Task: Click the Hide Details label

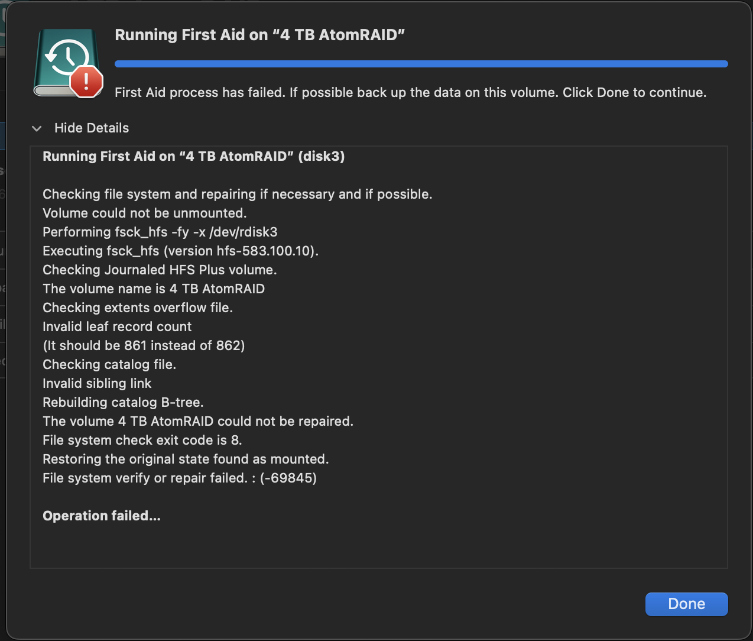Action: pyautogui.click(x=92, y=128)
